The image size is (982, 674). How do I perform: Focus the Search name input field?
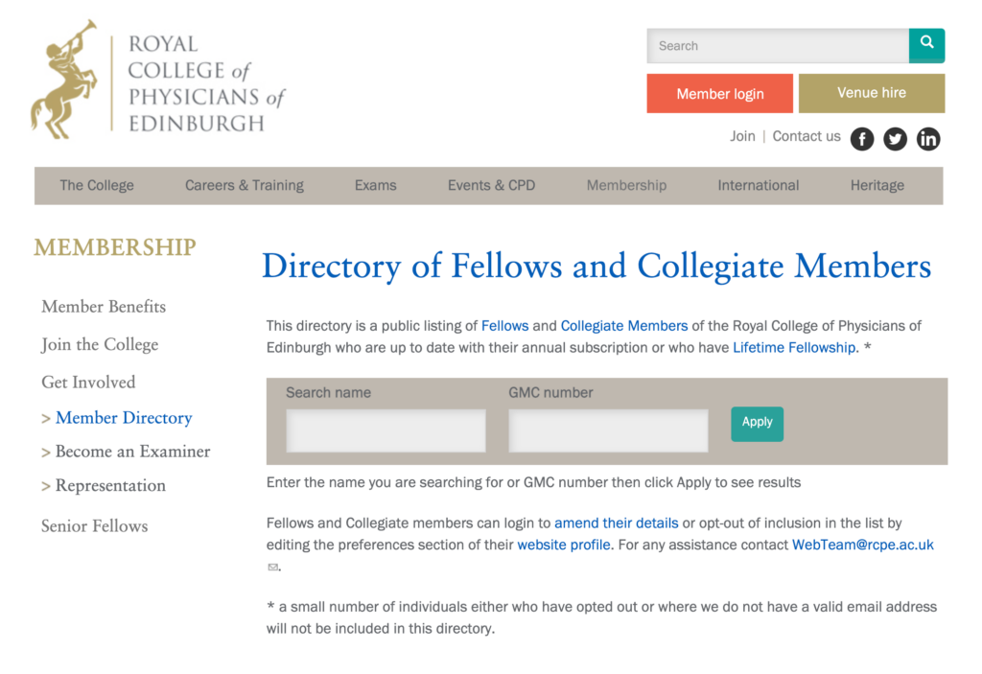(386, 430)
